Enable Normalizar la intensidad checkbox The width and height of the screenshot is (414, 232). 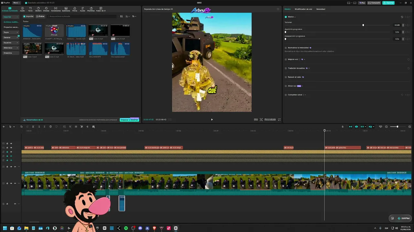click(x=286, y=48)
